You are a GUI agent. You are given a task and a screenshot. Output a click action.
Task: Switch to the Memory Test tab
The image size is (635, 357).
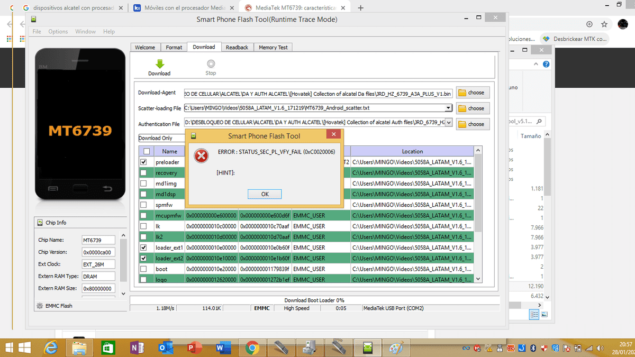[273, 47]
